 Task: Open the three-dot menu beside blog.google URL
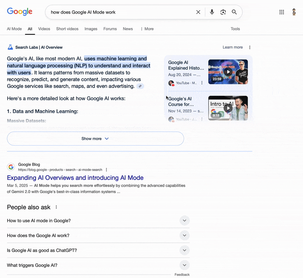coord(106,170)
